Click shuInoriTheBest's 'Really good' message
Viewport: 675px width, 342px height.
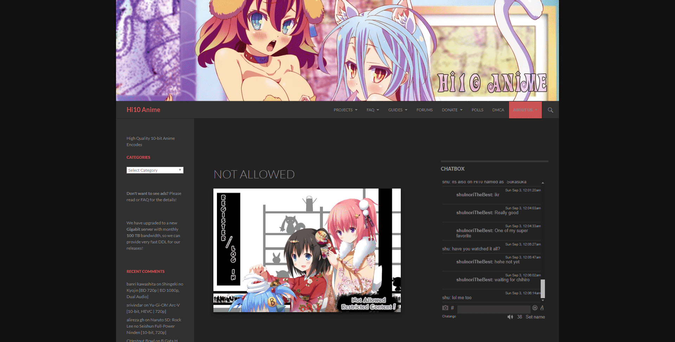pyautogui.click(x=487, y=213)
